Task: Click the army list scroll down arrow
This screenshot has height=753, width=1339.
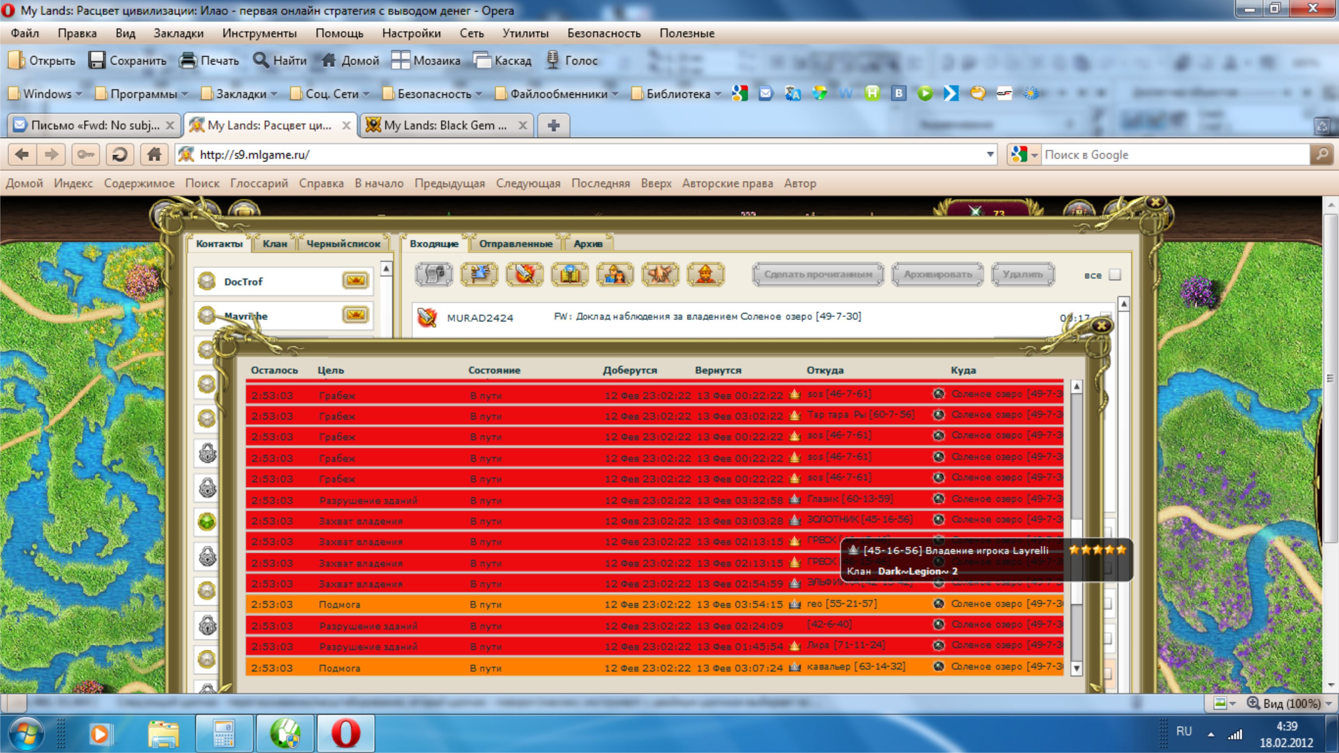Action: pyautogui.click(x=1076, y=668)
